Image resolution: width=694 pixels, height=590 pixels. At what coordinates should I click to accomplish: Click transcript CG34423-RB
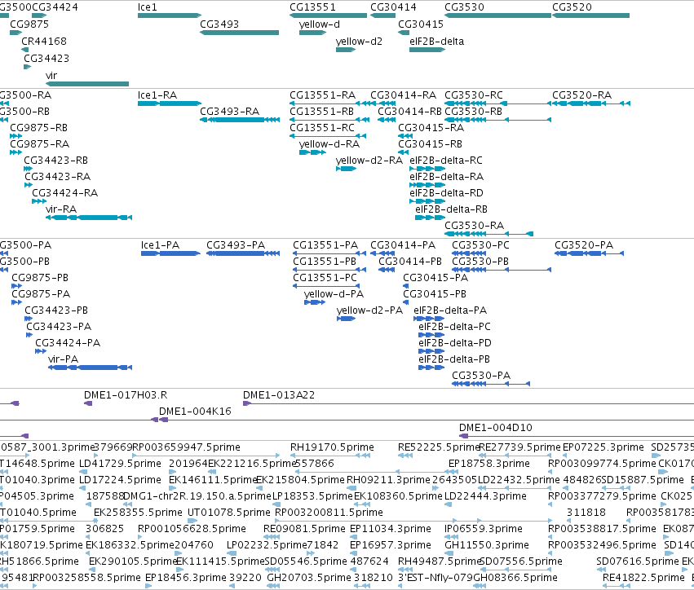pyautogui.click(x=55, y=161)
